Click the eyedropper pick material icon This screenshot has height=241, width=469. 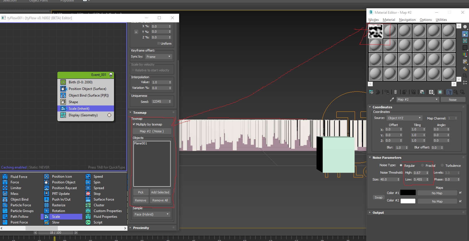[x=392, y=99]
